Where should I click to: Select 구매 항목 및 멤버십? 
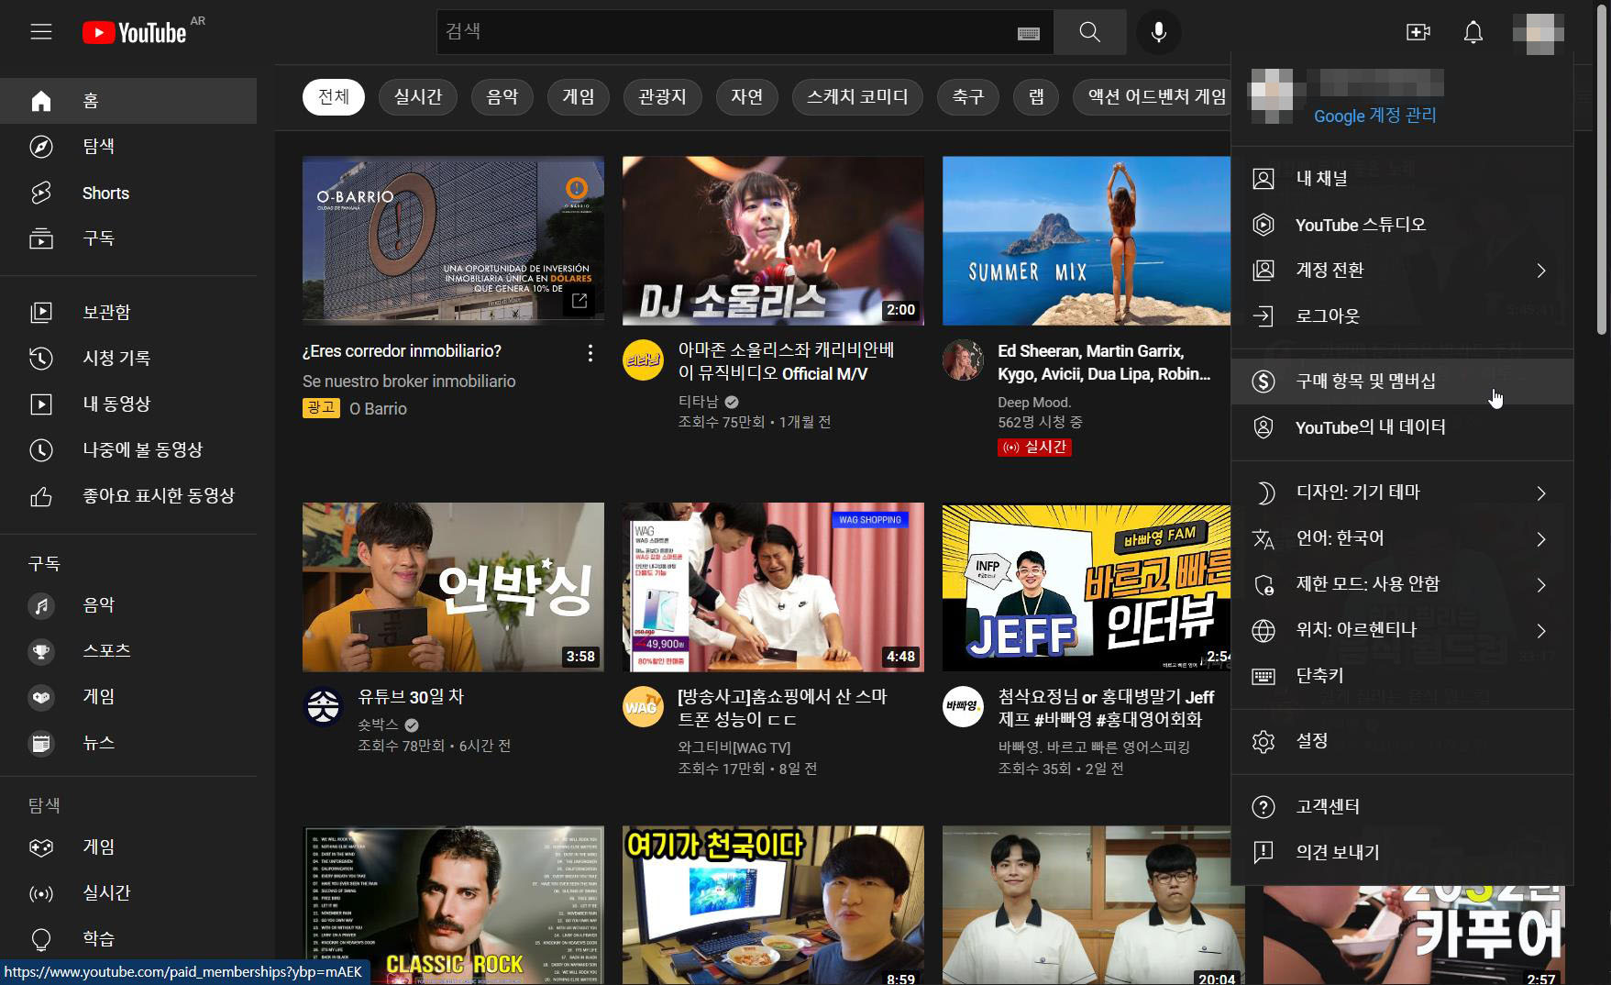tap(1402, 382)
